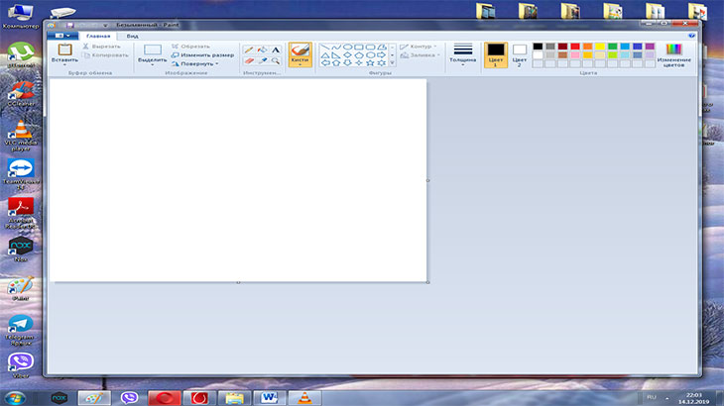The image size is (724, 406).
Task: Activate Color 2 (Цвет 2) selector
Action: pos(519,54)
